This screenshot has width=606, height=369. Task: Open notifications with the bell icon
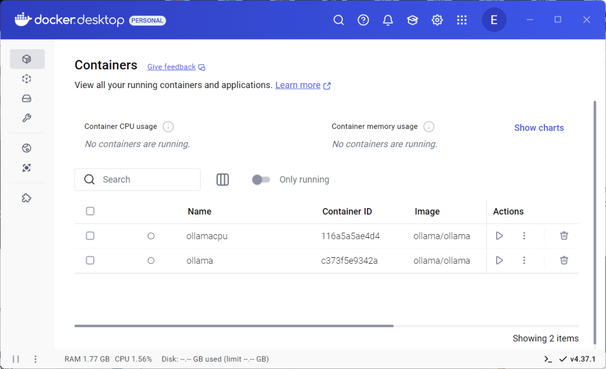388,20
